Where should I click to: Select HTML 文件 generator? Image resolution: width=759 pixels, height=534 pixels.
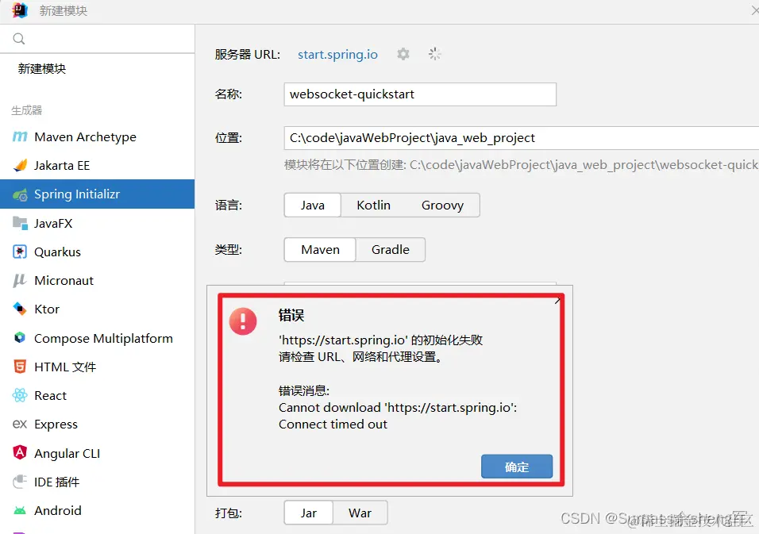[x=98, y=367]
